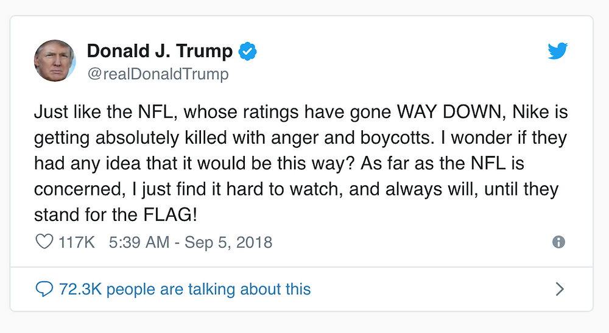This screenshot has width=609, height=333.
Task: Click the 117K likes count
Action: (x=77, y=242)
